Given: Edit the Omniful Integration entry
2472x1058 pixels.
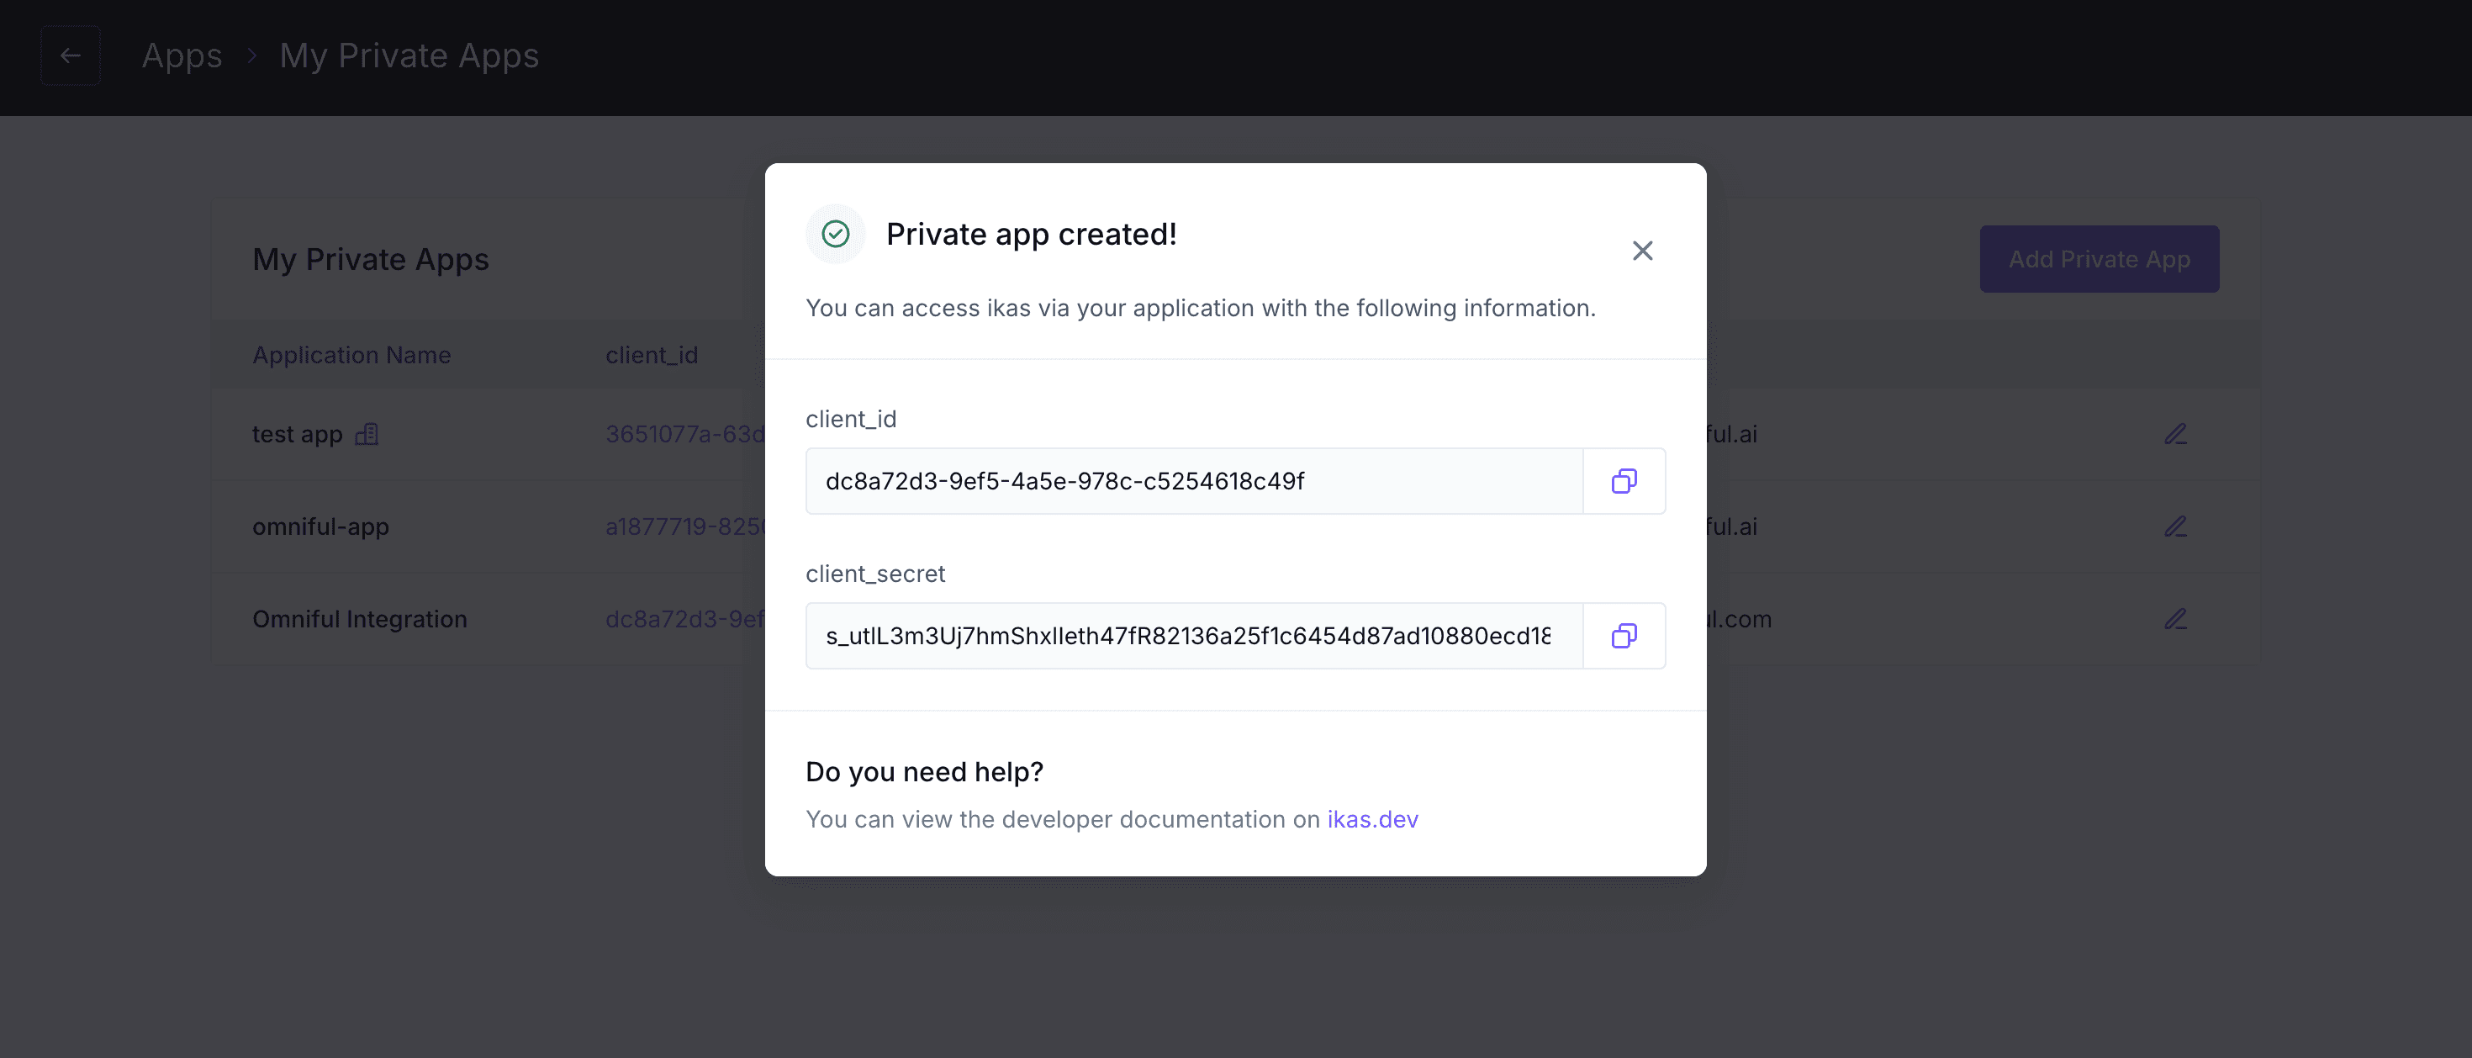Looking at the screenshot, I should tap(2174, 619).
